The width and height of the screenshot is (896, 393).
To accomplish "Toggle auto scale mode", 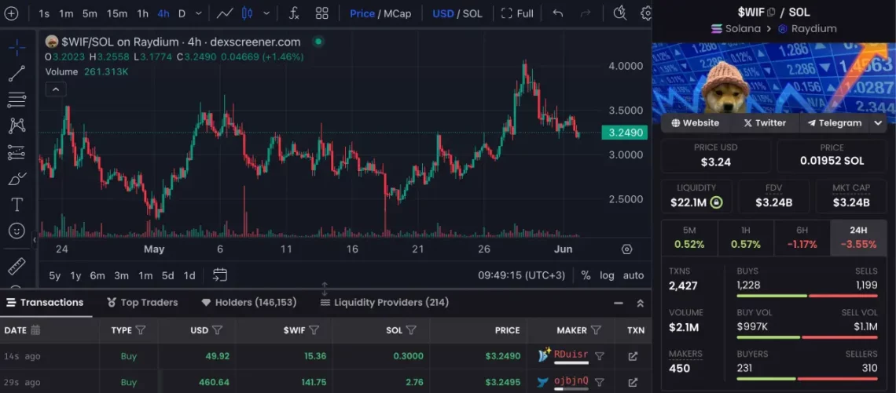I will tap(633, 275).
